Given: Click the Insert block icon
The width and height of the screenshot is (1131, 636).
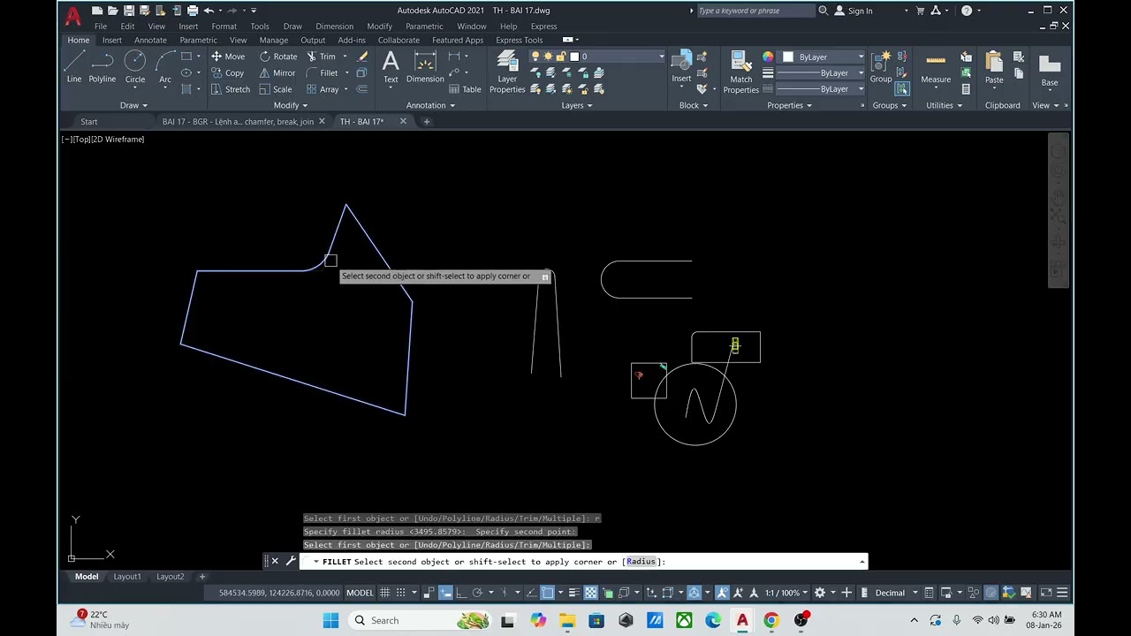Looking at the screenshot, I should pos(681,66).
